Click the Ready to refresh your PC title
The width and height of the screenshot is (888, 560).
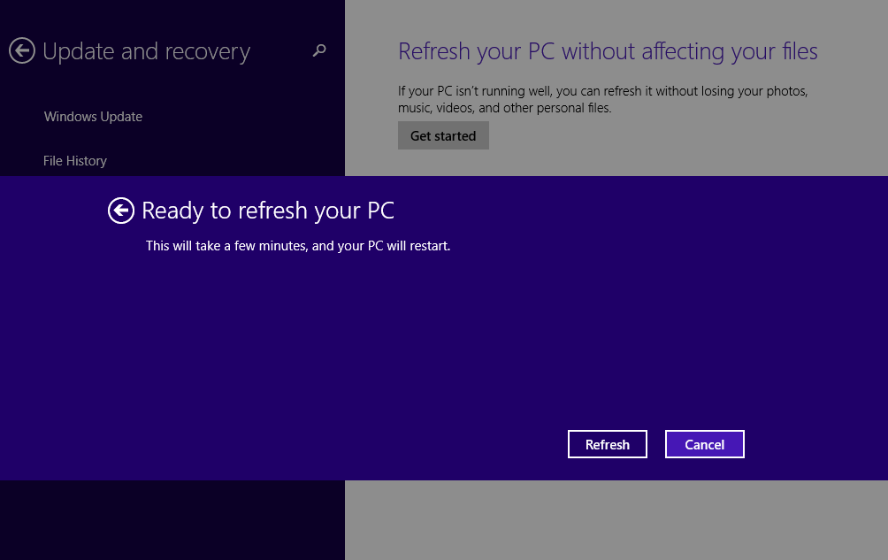pos(268,211)
